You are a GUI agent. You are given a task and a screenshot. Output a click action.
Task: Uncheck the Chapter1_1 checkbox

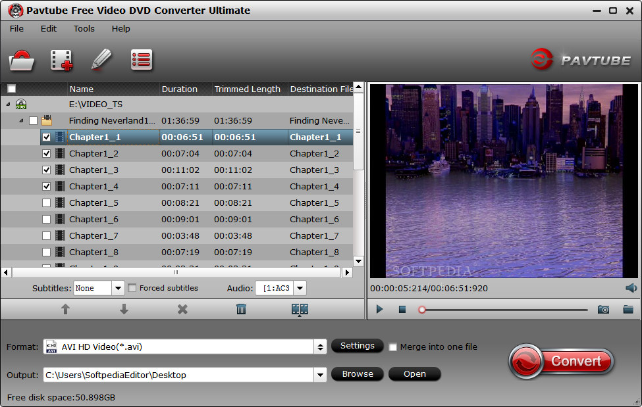click(x=46, y=137)
